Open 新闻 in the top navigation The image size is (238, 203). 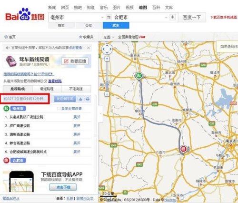coord(52,8)
